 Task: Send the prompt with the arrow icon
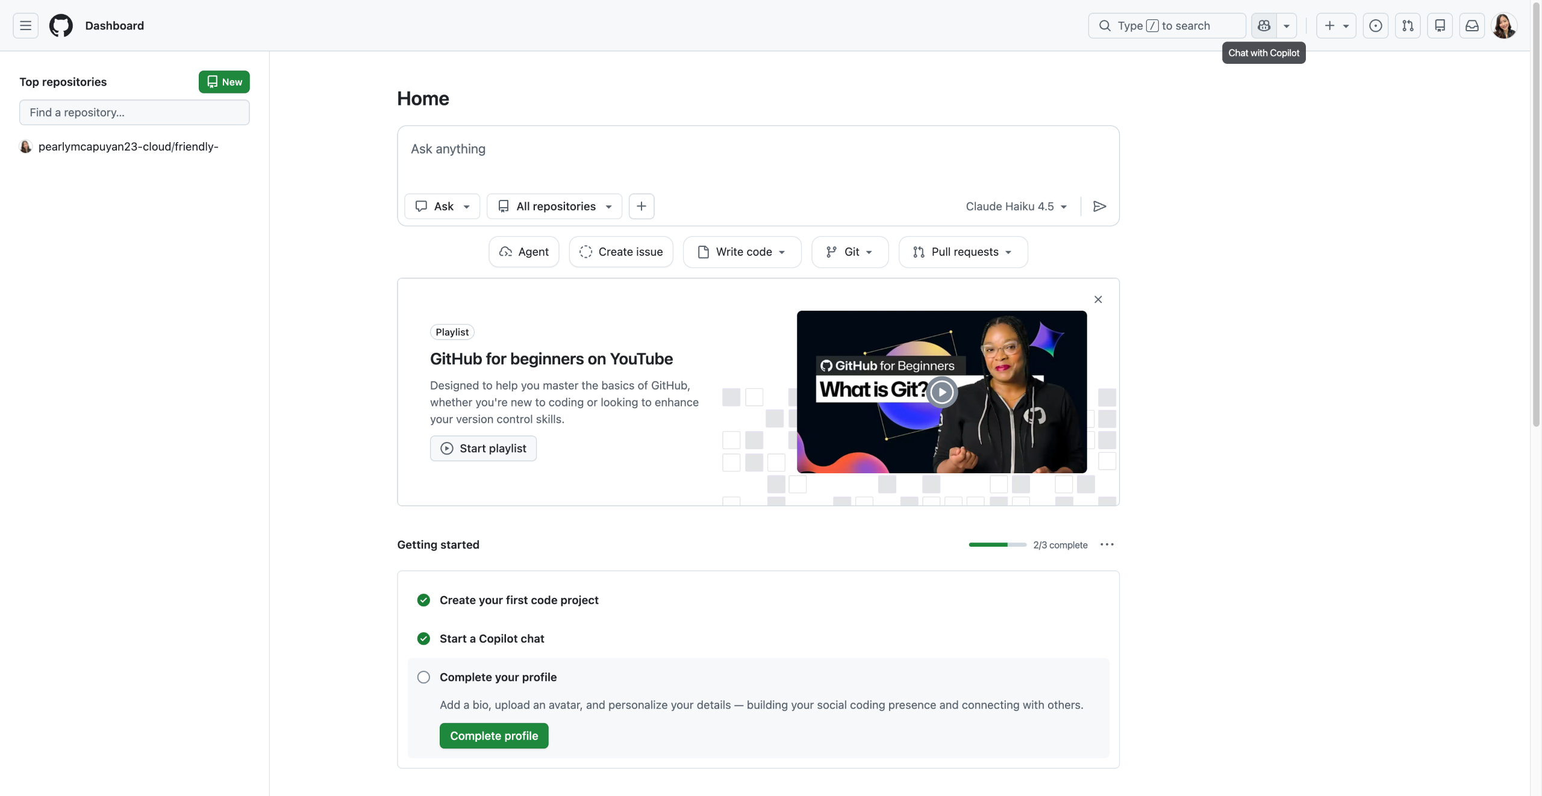tap(1099, 207)
